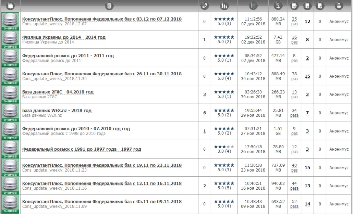Open База данных 2ГИС - 04.2018 torrent
Image resolution: width=353 pixels, height=214 pixels.
[58, 92]
